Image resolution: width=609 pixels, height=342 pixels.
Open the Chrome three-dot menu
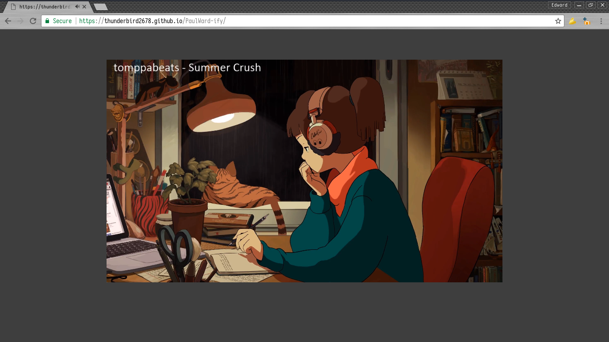pyautogui.click(x=601, y=21)
